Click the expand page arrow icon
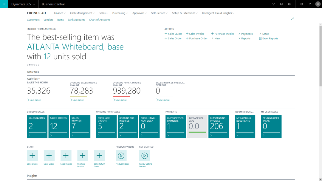The width and height of the screenshot is (322, 181). tap(292, 19)
